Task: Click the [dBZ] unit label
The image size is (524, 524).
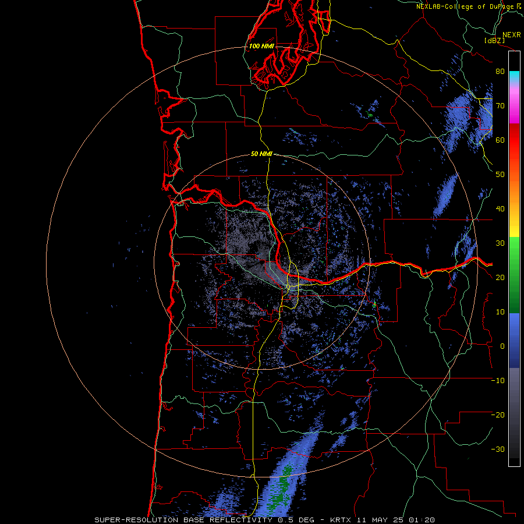Action: point(494,41)
